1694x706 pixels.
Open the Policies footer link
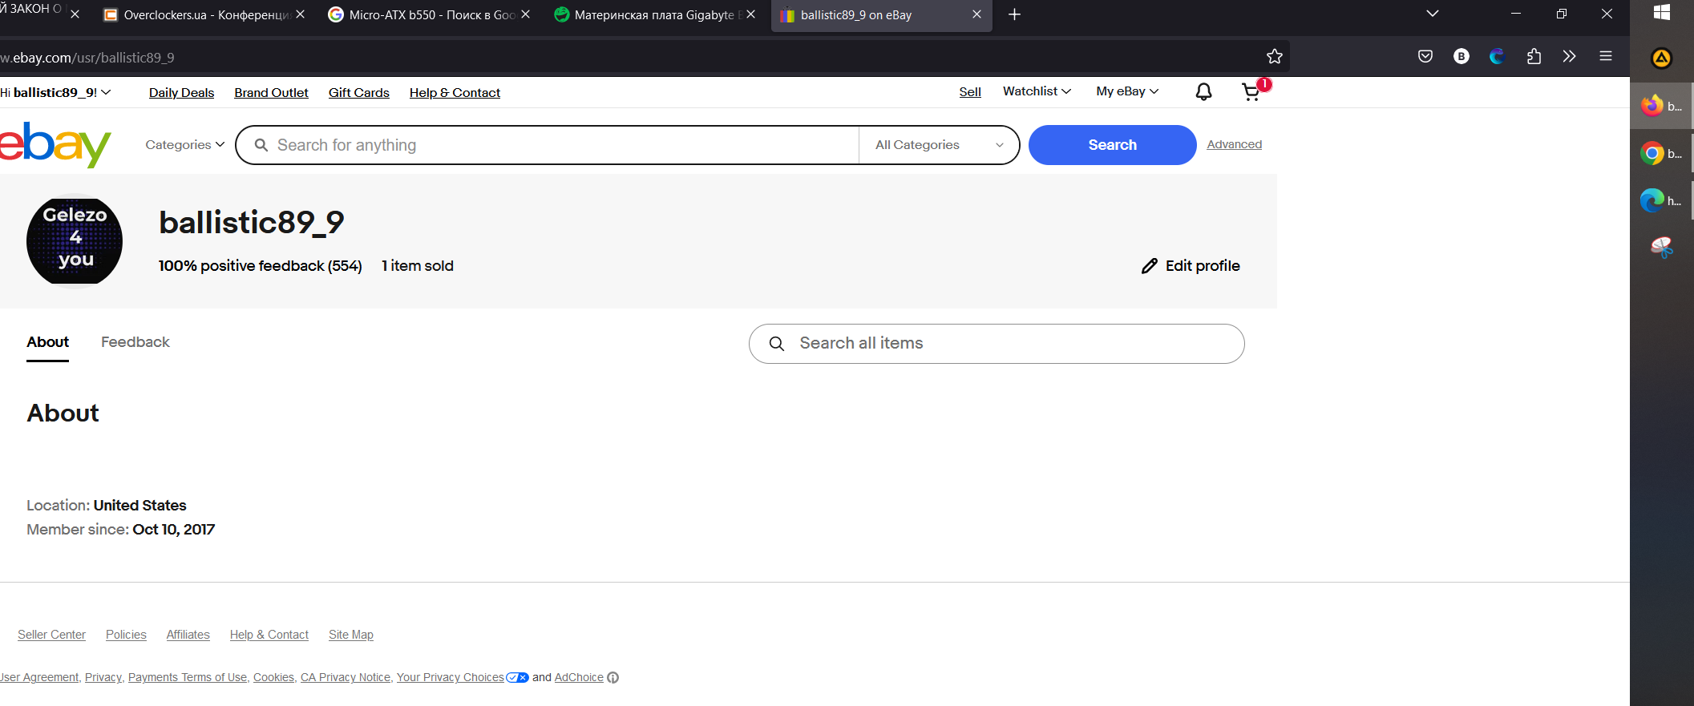pyautogui.click(x=126, y=635)
